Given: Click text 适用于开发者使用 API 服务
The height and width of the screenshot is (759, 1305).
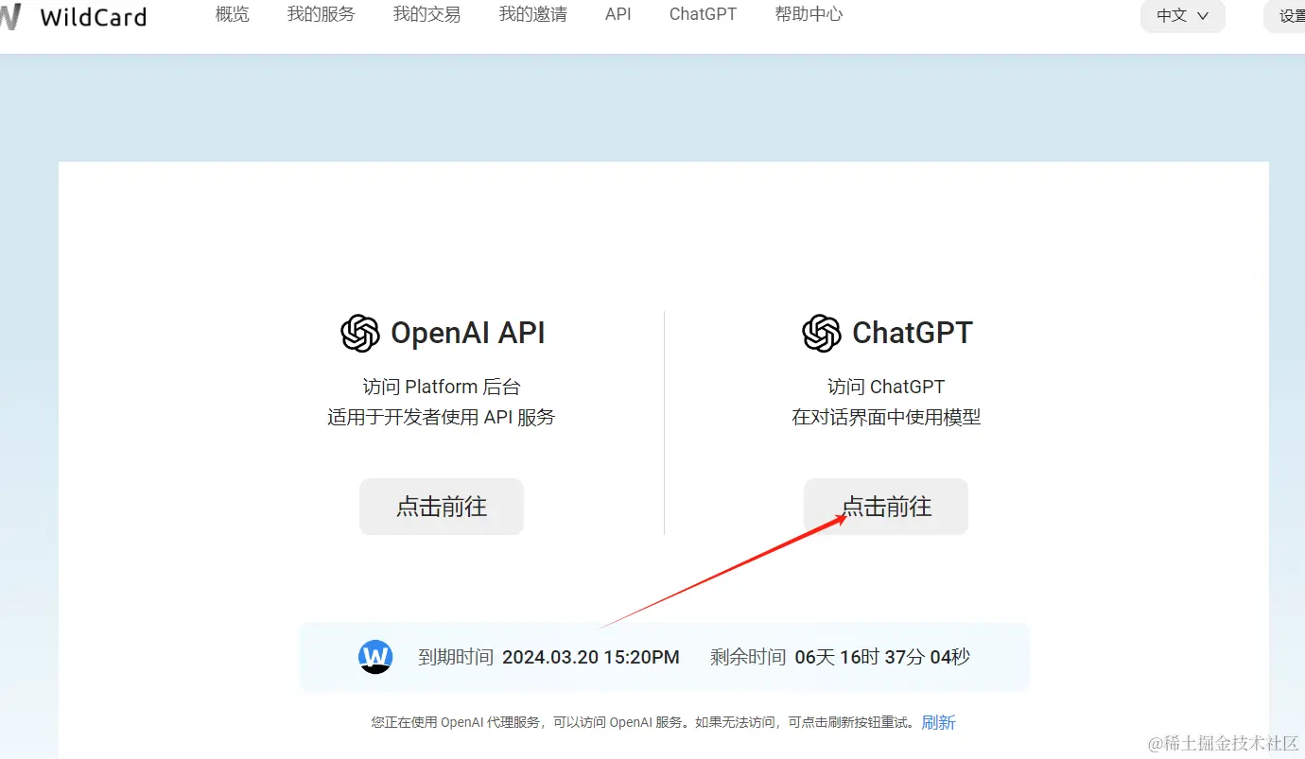Looking at the screenshot, I should [442, 417].
